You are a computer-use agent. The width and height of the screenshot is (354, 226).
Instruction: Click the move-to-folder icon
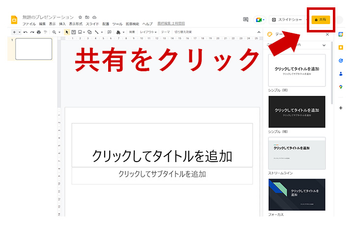click(87, 17)
